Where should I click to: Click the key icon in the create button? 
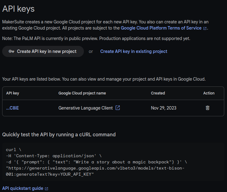point(11,51)
